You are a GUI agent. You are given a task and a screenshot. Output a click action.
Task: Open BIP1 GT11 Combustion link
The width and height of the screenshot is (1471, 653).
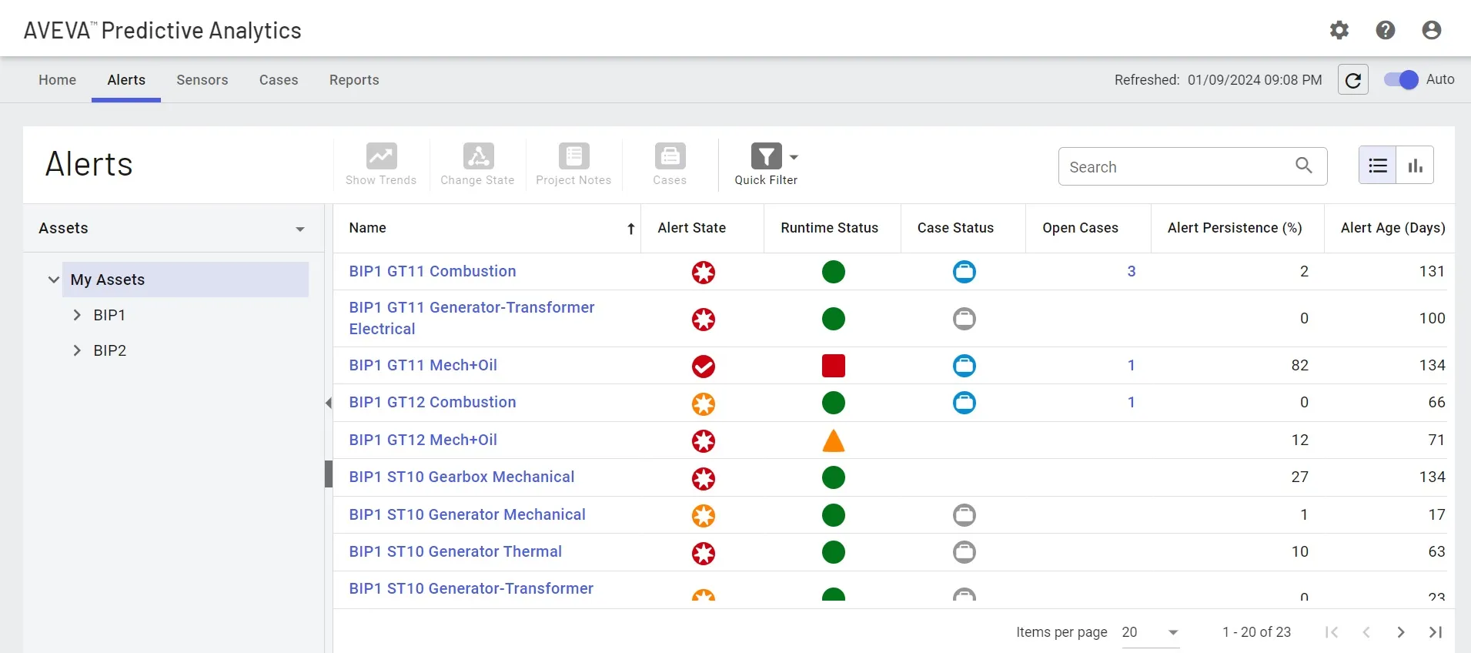tap(433, 271)
